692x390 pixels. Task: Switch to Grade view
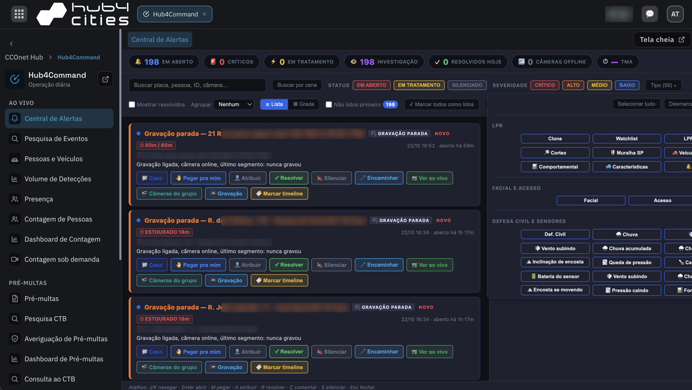pyautogui.click(x=304, y=104)
